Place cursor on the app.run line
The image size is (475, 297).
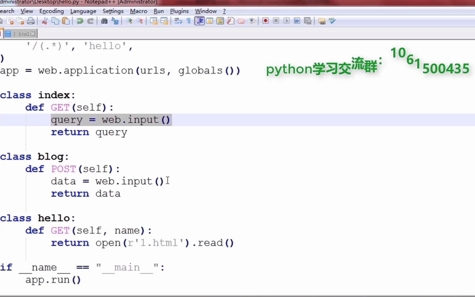[53, 279]
